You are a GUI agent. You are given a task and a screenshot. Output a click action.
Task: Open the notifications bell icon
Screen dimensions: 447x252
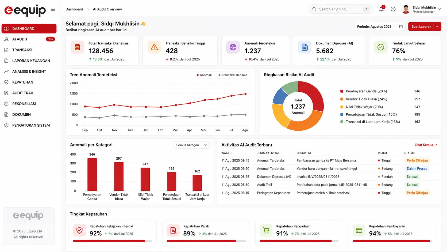pos(382,9)
